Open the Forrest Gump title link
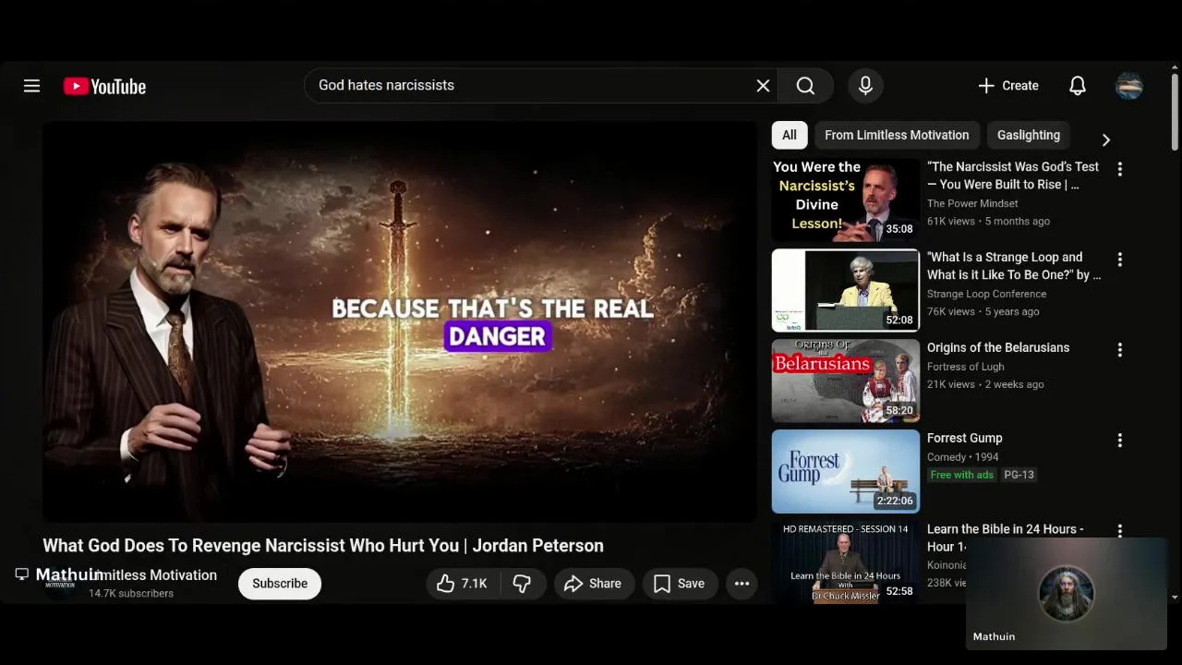Image resolution: width=1182 pixels, height=665 pixels. [x=964, y=439]
